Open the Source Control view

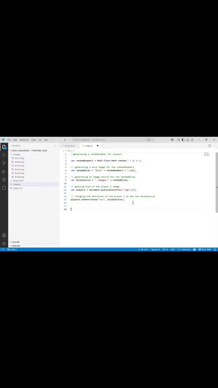click(4, 163)
